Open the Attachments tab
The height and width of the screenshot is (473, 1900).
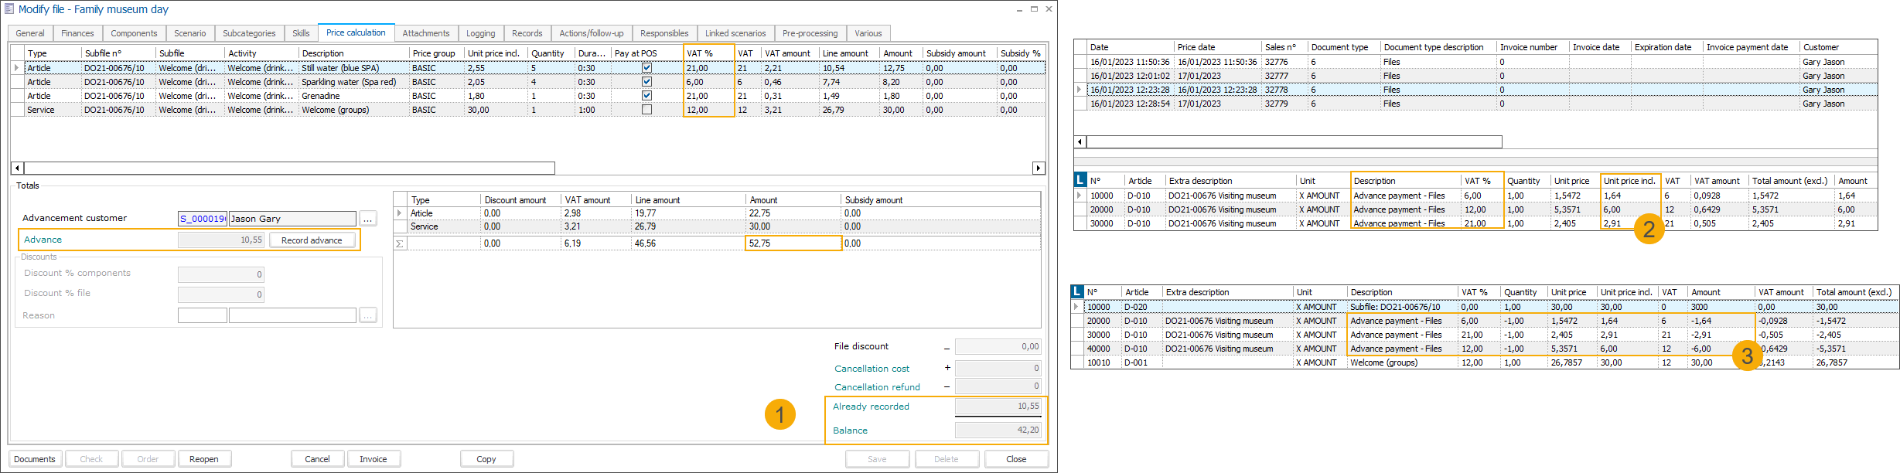425,33
